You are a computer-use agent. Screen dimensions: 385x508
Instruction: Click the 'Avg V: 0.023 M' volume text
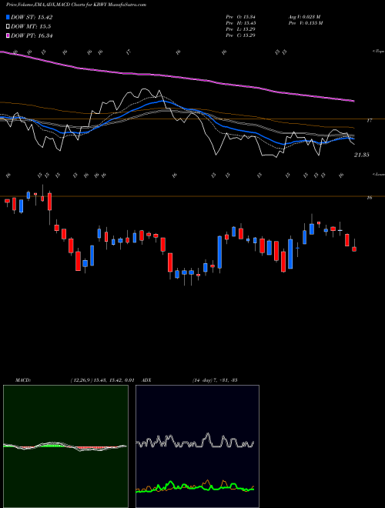tap(306, 17)
